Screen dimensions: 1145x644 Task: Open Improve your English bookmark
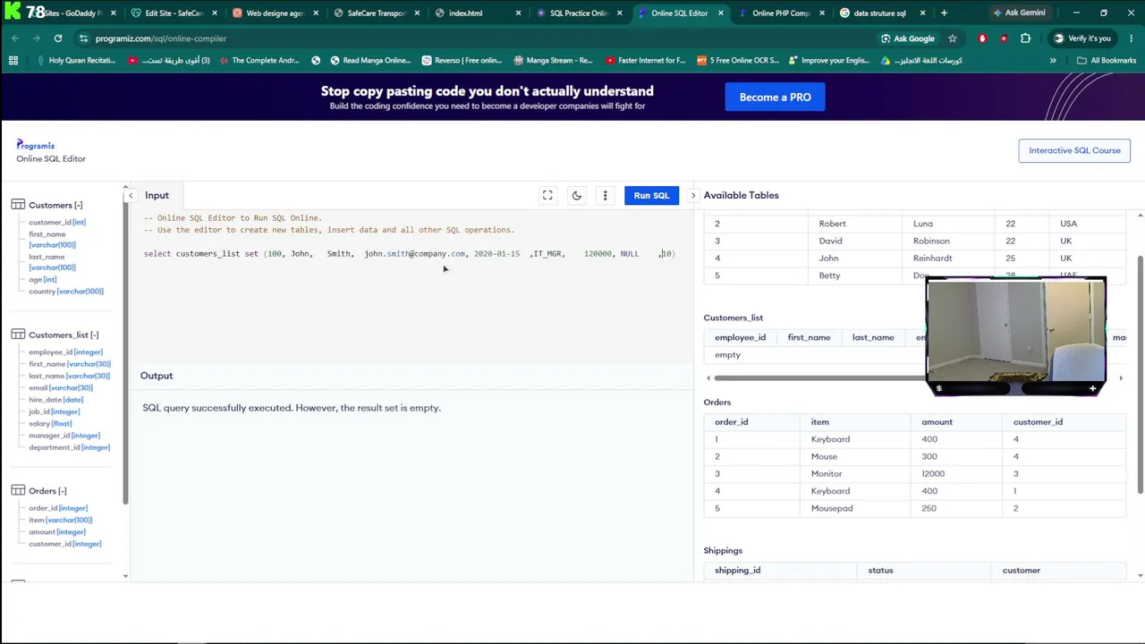(x=828, y=60)
